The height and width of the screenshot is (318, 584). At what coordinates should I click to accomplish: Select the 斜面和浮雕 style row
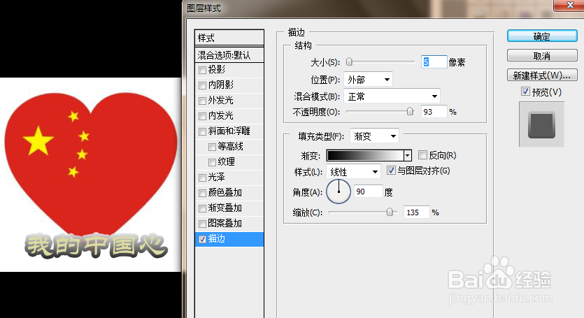pos(229,131)
